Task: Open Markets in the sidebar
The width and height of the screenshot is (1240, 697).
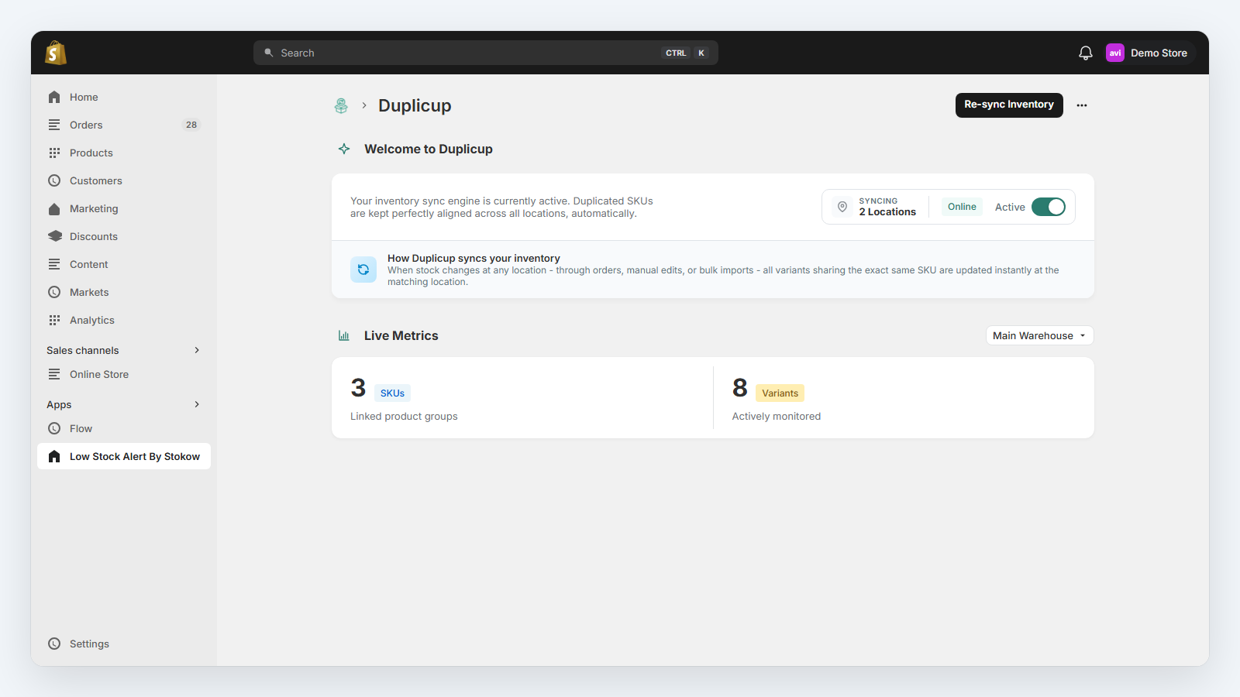Action: click(x=124, y=292)
